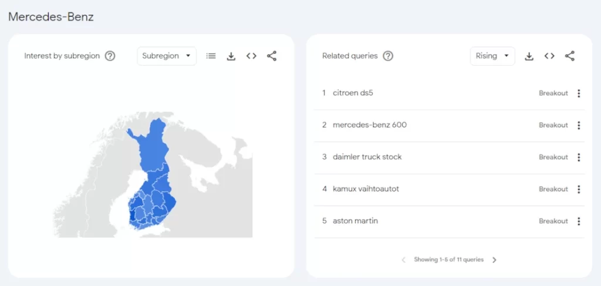This screenshot has width=601, height=286.
Task: Click the darkest blue southwest map region
Action: point(133,215)
